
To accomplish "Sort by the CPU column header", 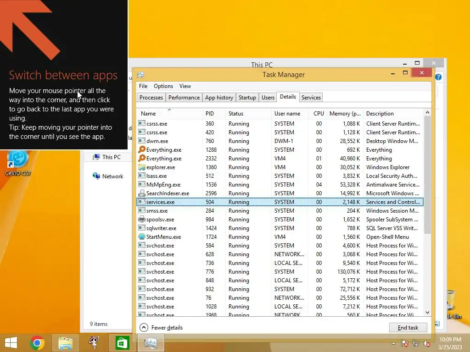I will click(318, 114).
